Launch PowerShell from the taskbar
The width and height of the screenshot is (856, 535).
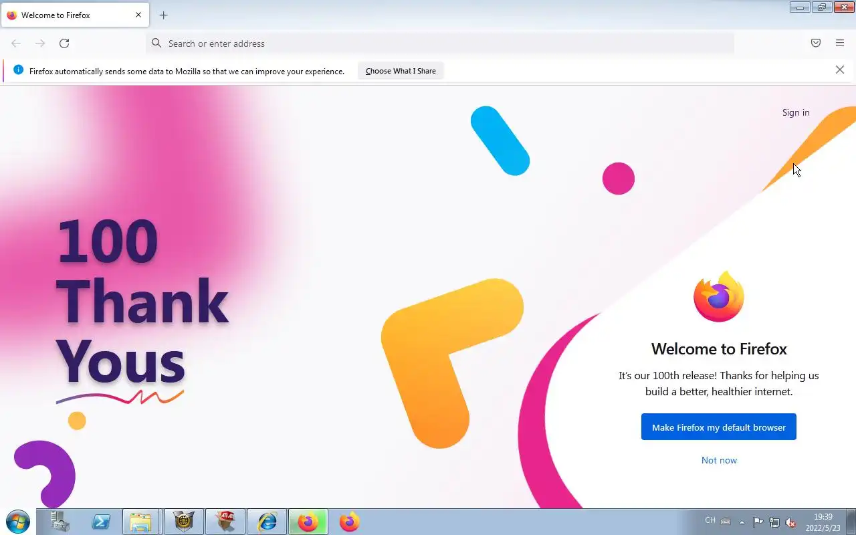[101, 522]
